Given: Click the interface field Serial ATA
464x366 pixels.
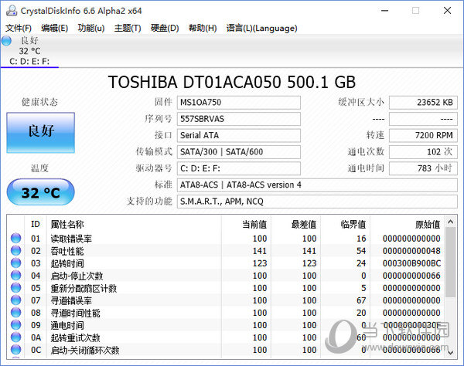Looking at the screenshot, I should (238, 136).
